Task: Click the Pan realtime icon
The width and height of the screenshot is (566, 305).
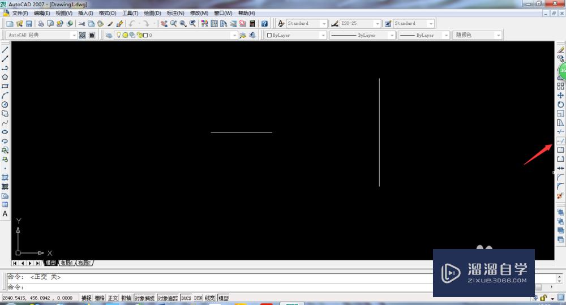Action: [164, 23]
